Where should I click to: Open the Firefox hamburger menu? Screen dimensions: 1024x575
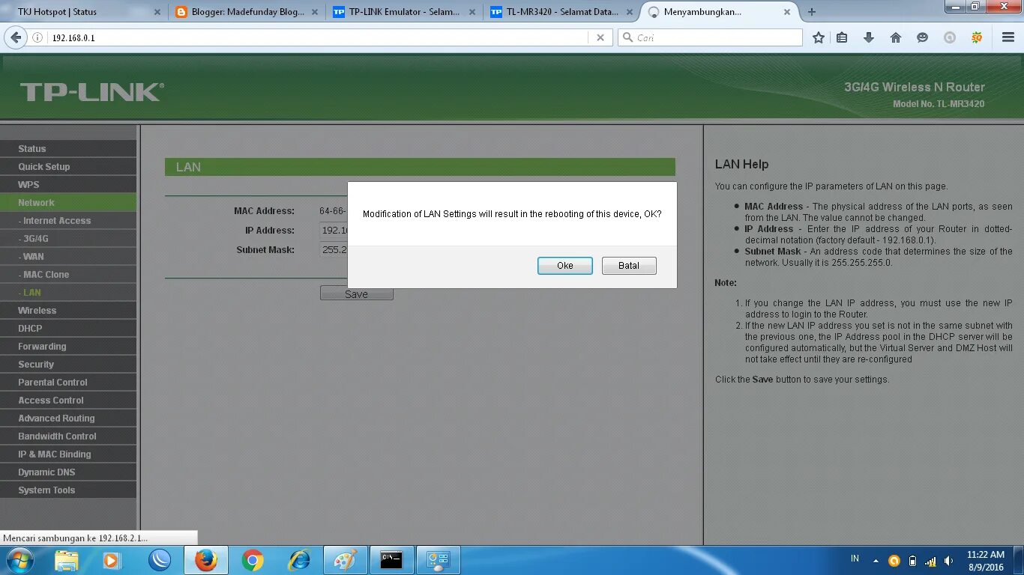coord(1008,37)
